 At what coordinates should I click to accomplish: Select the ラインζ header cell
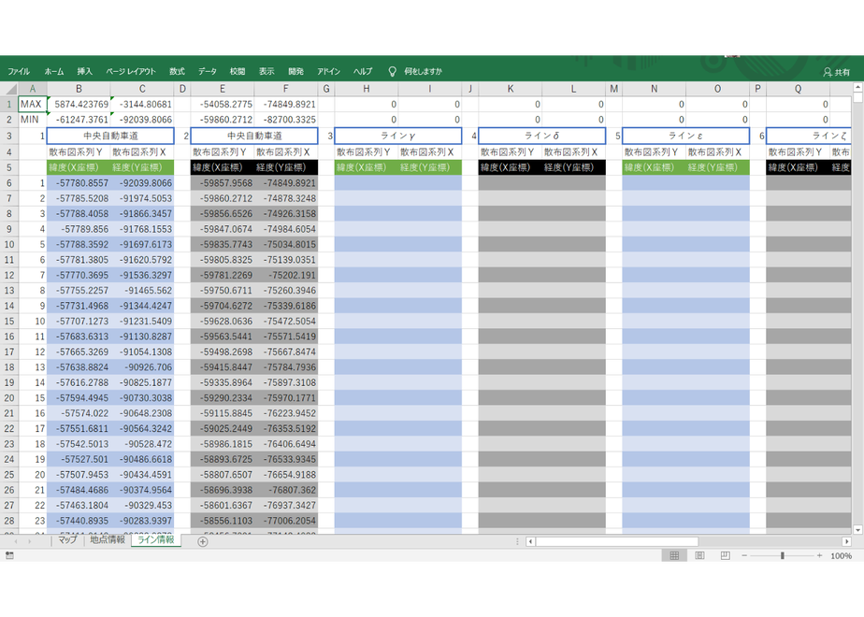point(809,136)
